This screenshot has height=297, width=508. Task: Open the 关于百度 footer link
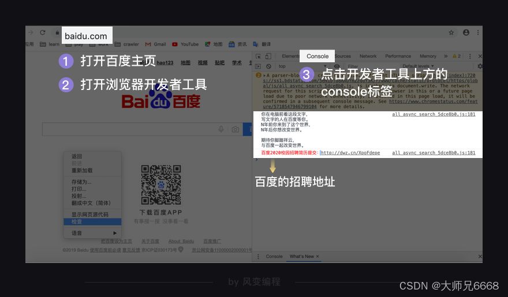coord(150,242)
